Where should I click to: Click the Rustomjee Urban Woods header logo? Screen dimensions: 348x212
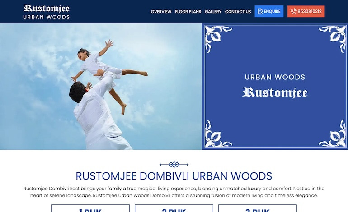47,12
